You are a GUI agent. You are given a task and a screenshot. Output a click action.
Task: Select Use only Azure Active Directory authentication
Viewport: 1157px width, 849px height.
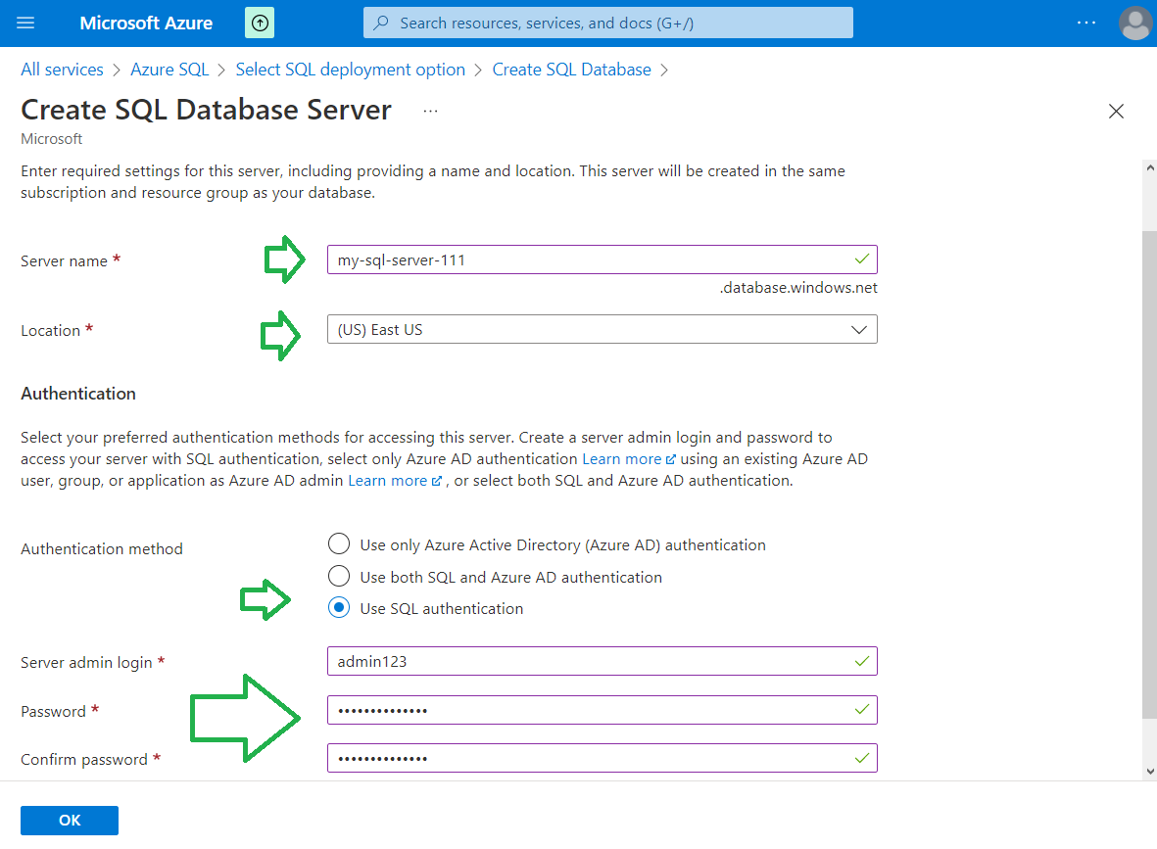[x=339, y=544]
